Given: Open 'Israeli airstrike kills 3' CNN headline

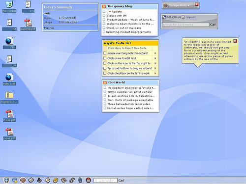Looking at the screenshot, I should 131,96.
